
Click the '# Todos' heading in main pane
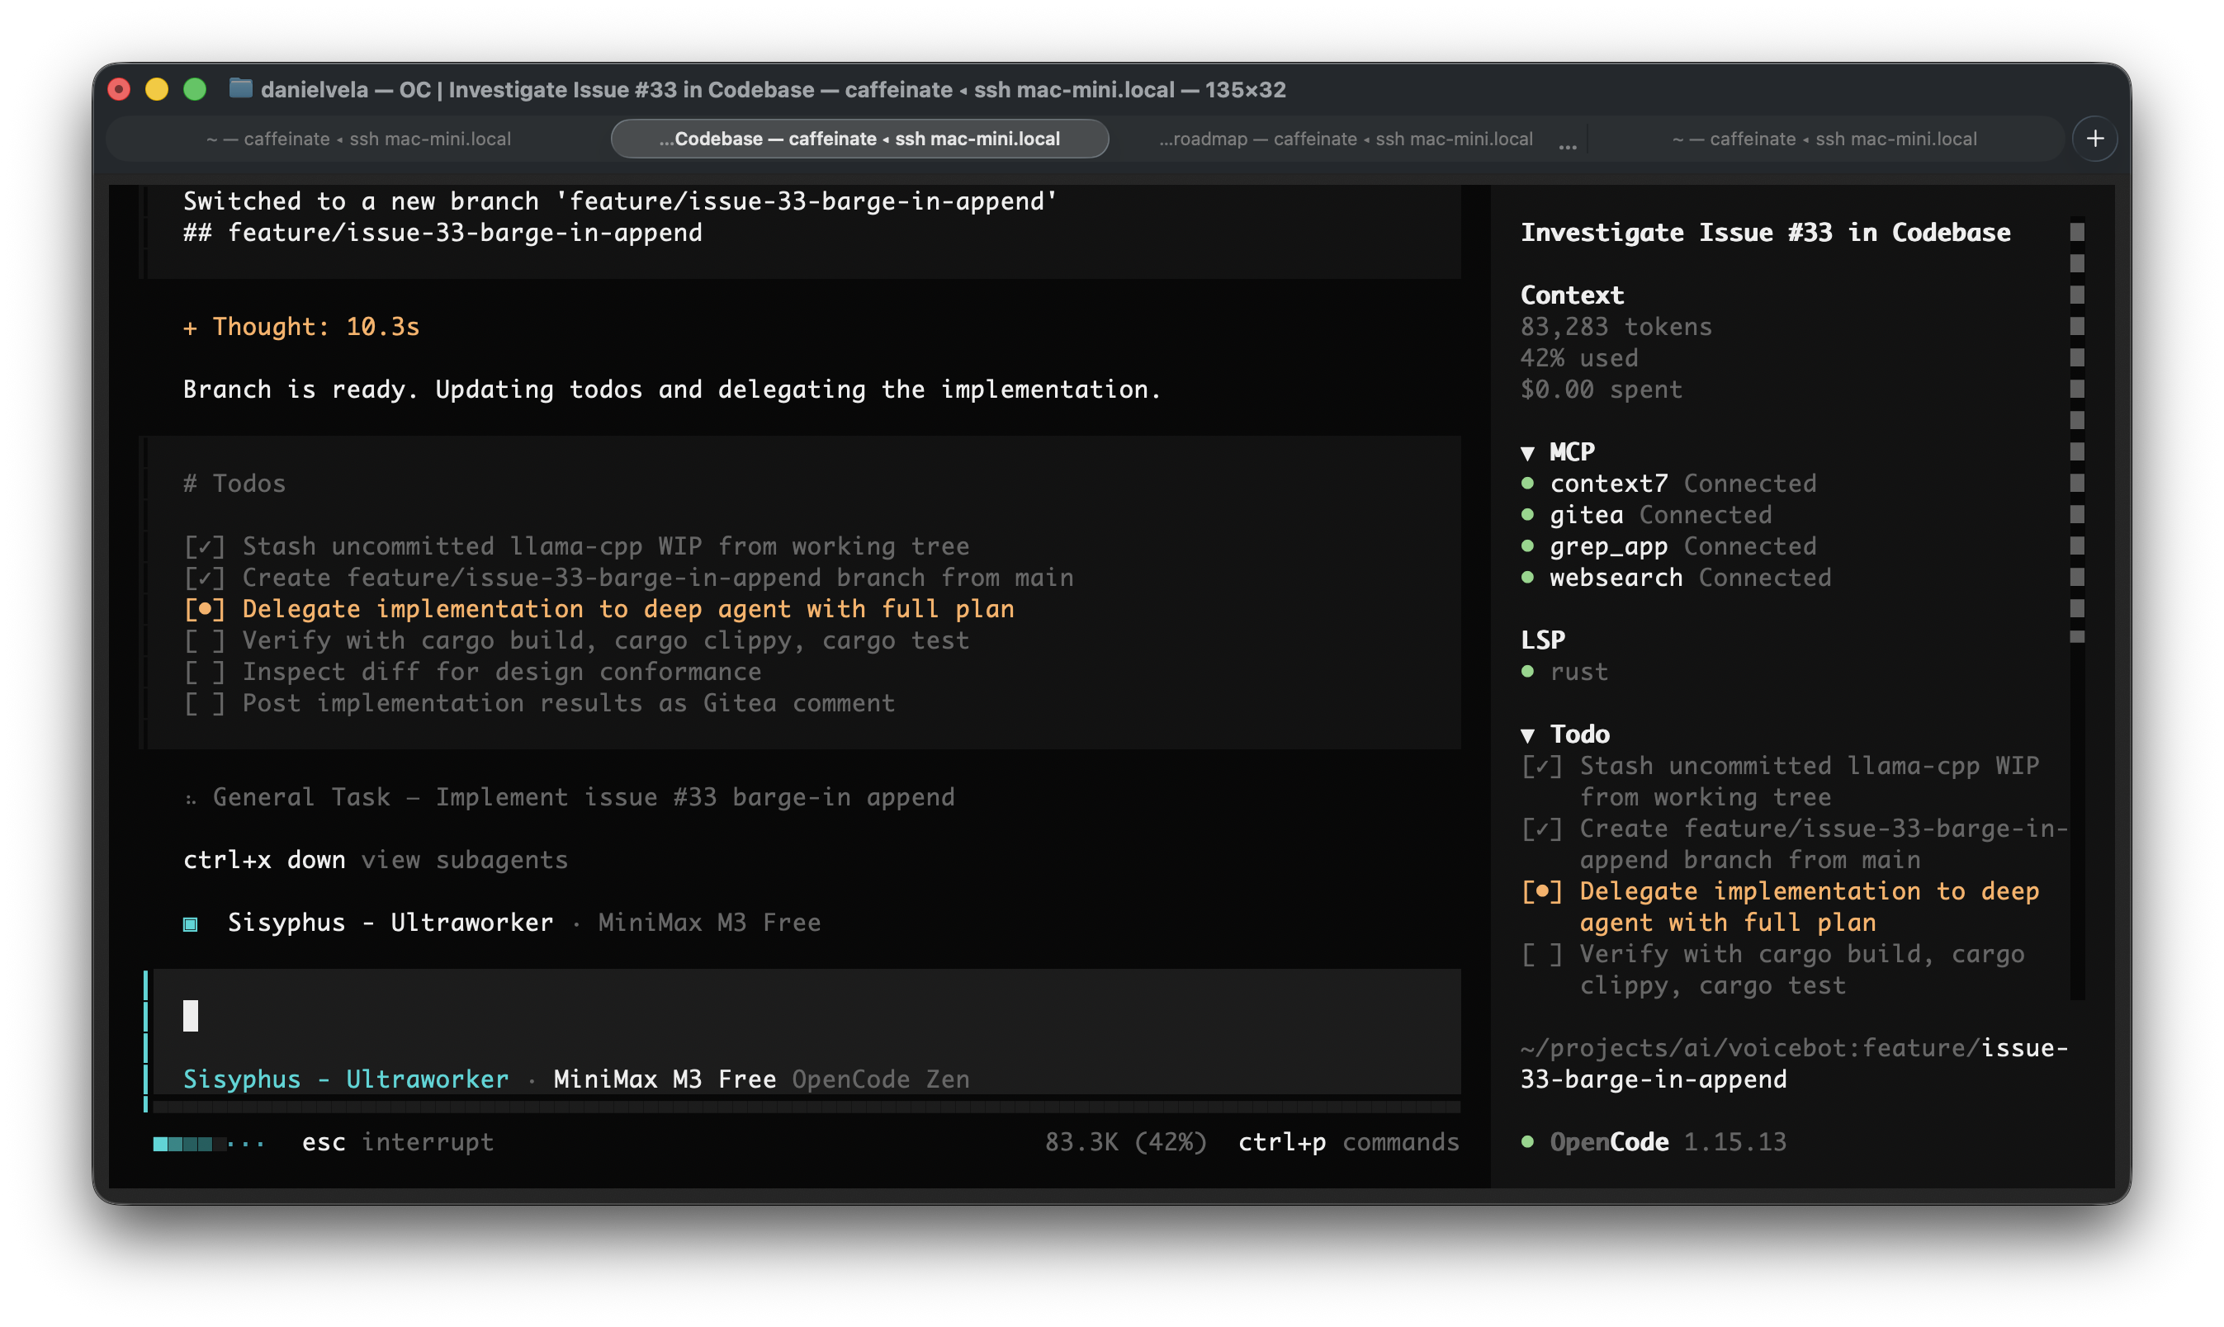[234, 484]
